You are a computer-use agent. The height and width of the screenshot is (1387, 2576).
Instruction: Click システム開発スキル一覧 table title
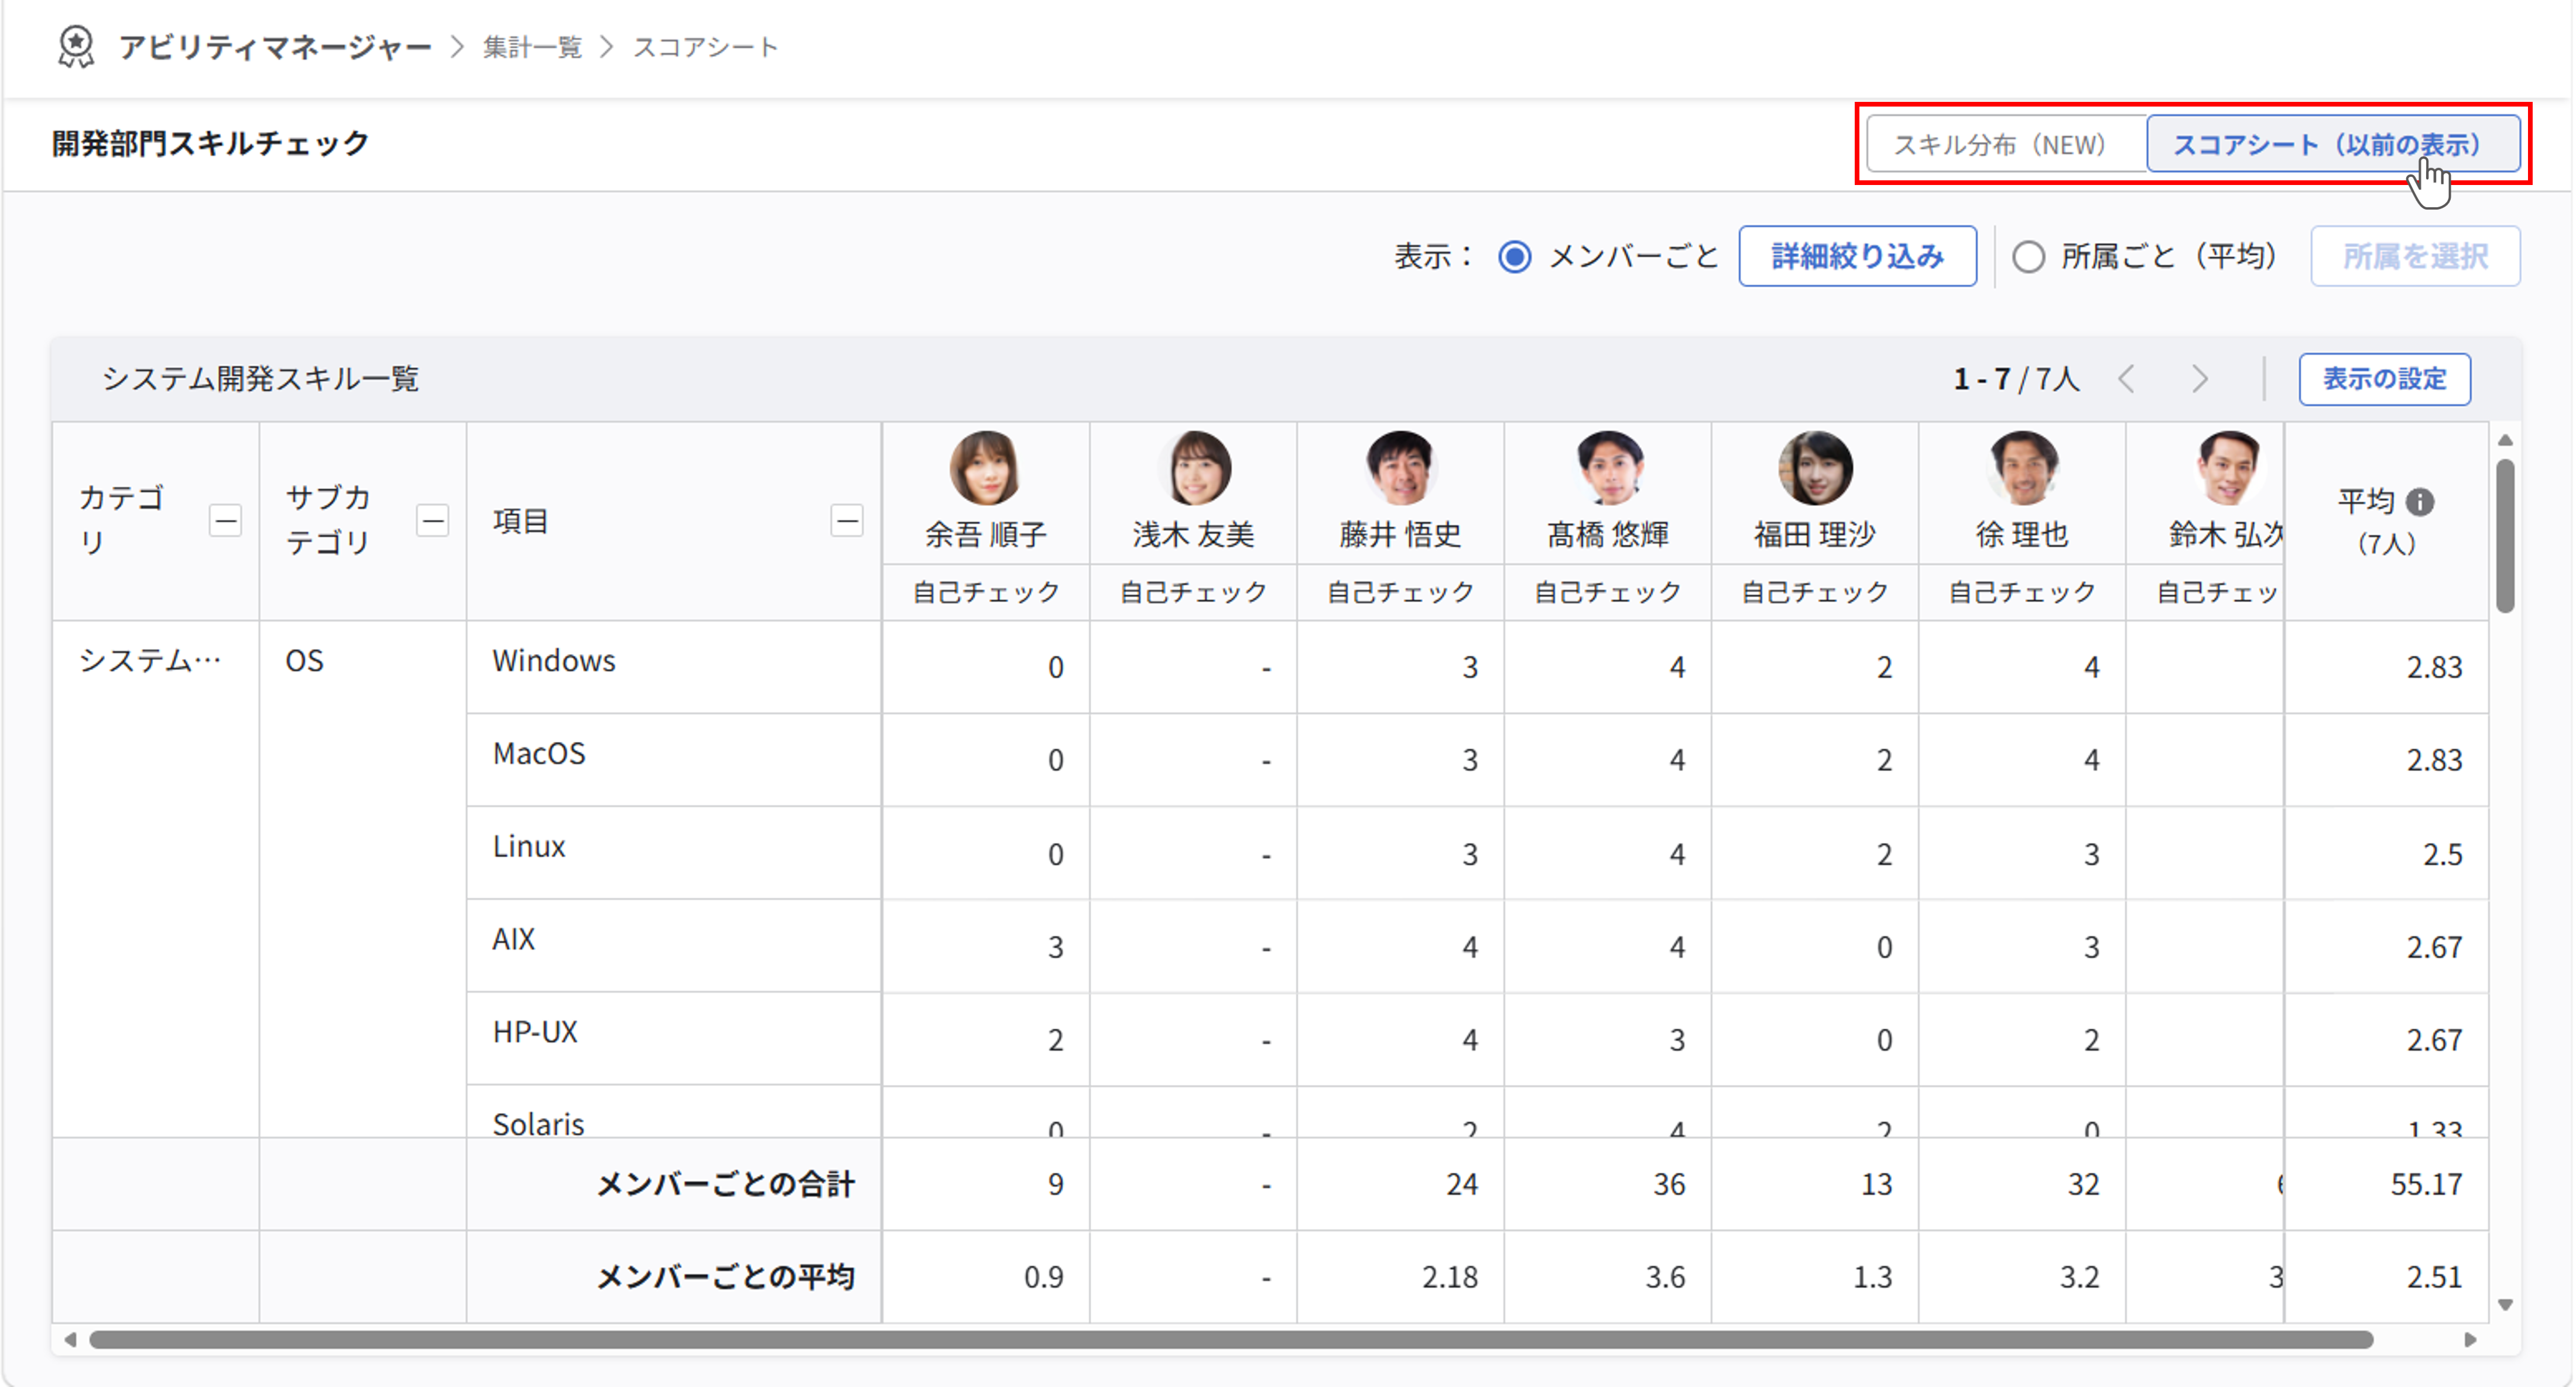[x=260, y=379]
